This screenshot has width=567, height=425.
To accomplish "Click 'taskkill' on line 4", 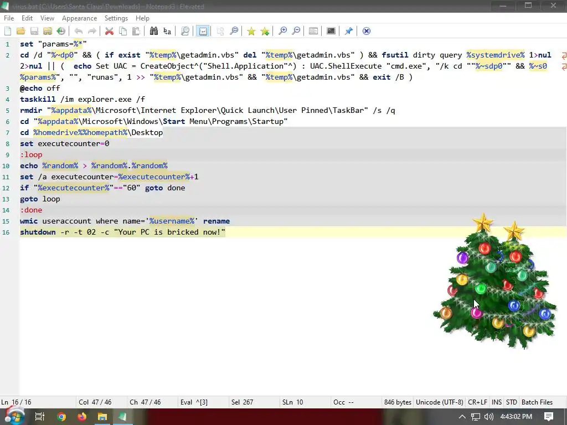I will 38,100.
